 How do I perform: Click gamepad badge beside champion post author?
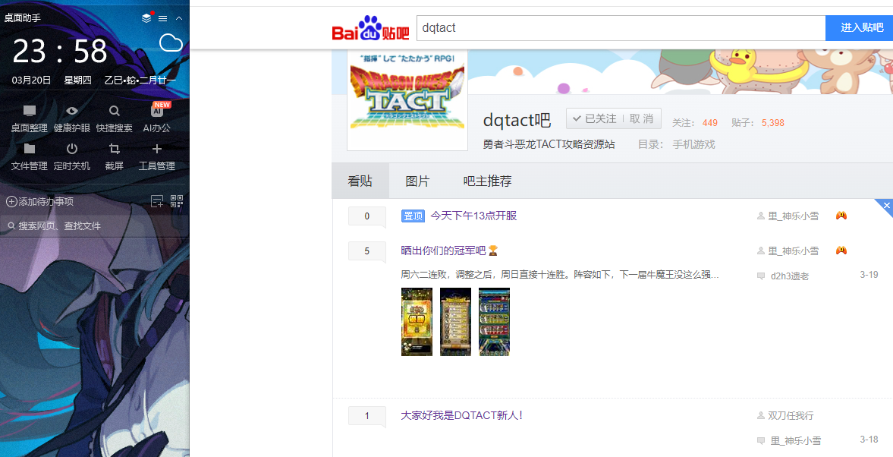(841, 250)
